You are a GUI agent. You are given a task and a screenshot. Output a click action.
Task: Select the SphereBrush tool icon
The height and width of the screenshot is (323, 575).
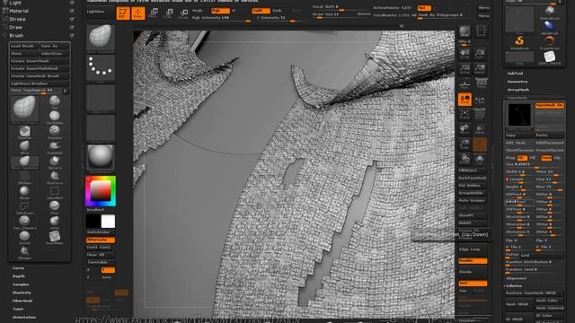549,12
